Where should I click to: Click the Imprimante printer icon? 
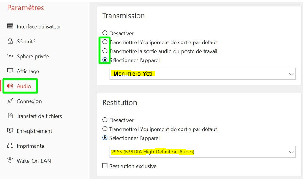[10, 146]
